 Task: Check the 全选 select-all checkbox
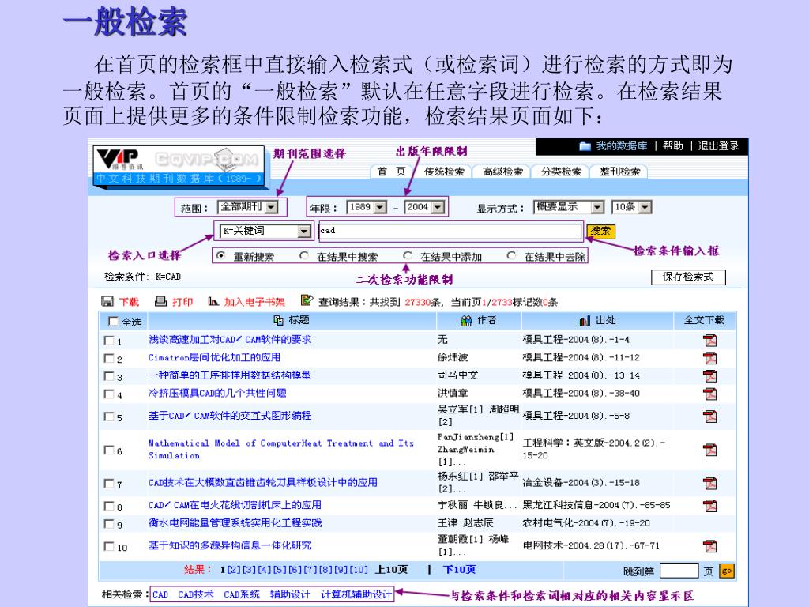(x=113, y=321)
